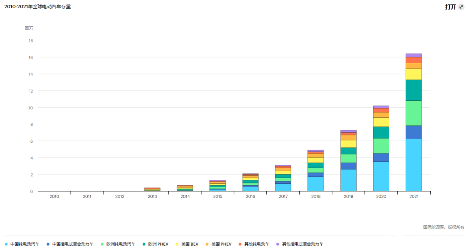467x250 pixels.
Task: Select the light blue segment of the 2021 bar
Action: pos(414,165)
